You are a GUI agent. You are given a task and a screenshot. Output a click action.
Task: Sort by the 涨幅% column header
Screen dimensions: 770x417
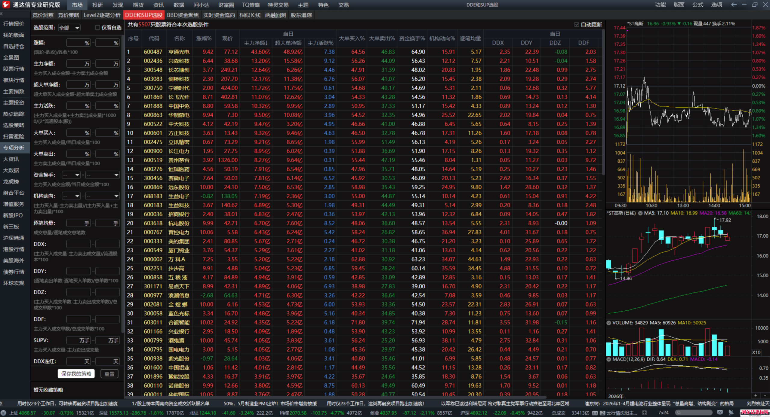tap(204, 38)
